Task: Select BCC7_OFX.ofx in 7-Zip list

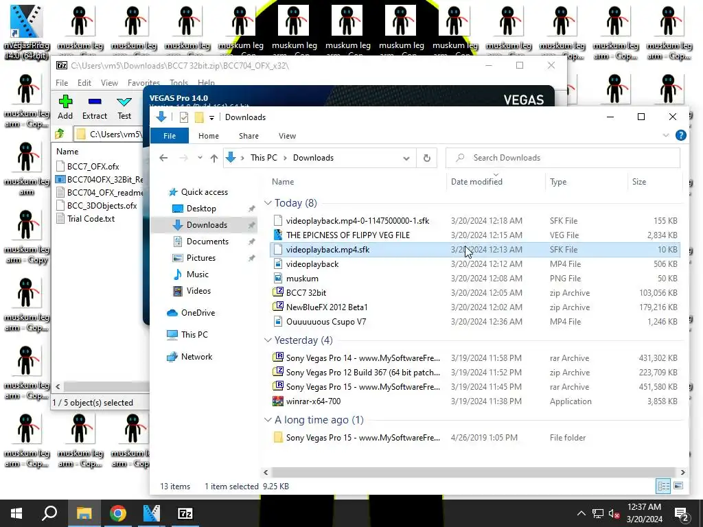Action: pyautogui.click(x=93, y=166)
